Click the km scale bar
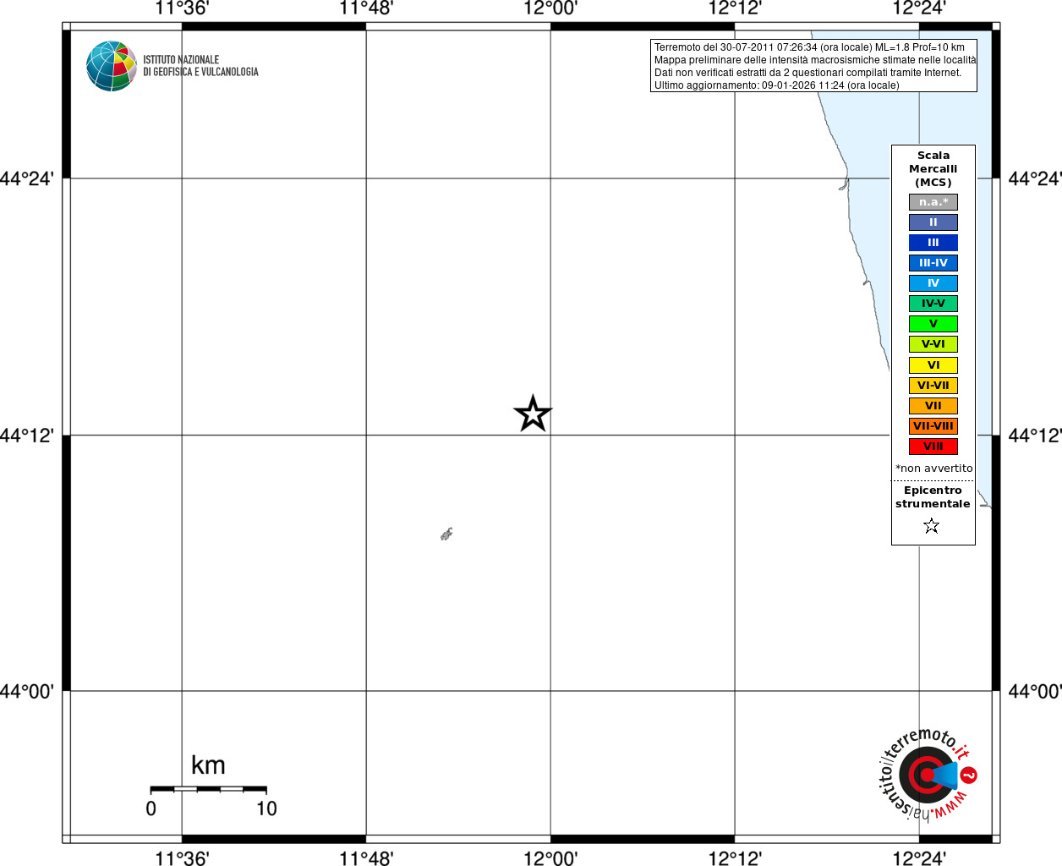The width and height of the screenshot is (1062, 866). coord(208,789)
